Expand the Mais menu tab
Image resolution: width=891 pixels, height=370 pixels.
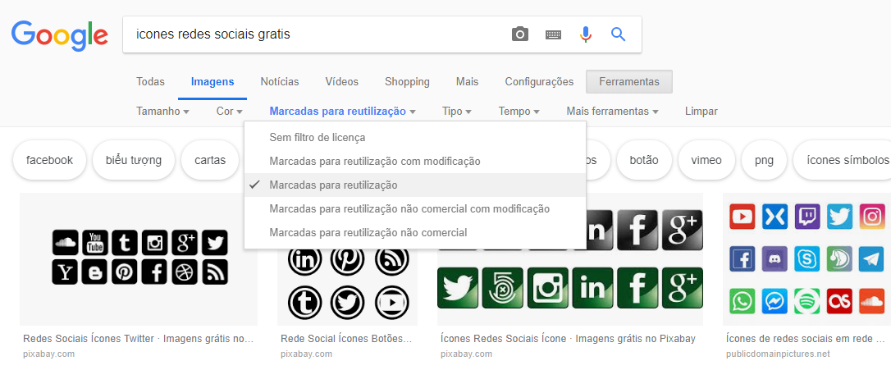point(467,82)
